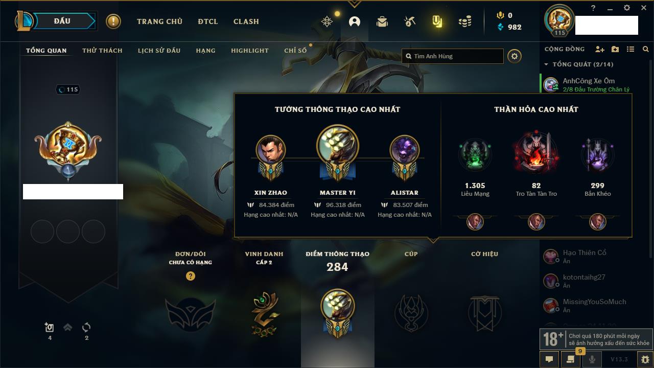This screenshot has width=654, height=368.
Task: Open the Store coins icon
Action: [x=465, y=21]
